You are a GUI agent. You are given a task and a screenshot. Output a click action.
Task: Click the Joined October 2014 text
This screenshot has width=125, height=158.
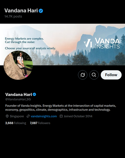pos(78,116)
